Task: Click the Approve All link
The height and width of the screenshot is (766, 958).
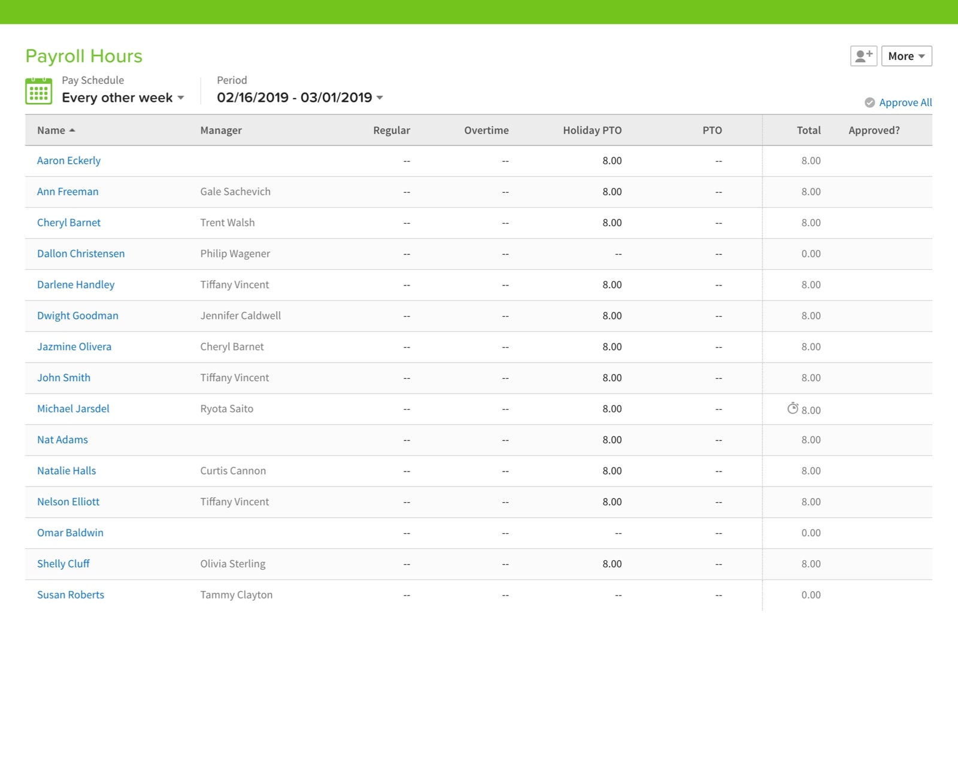Action: (x=905, y=103)
